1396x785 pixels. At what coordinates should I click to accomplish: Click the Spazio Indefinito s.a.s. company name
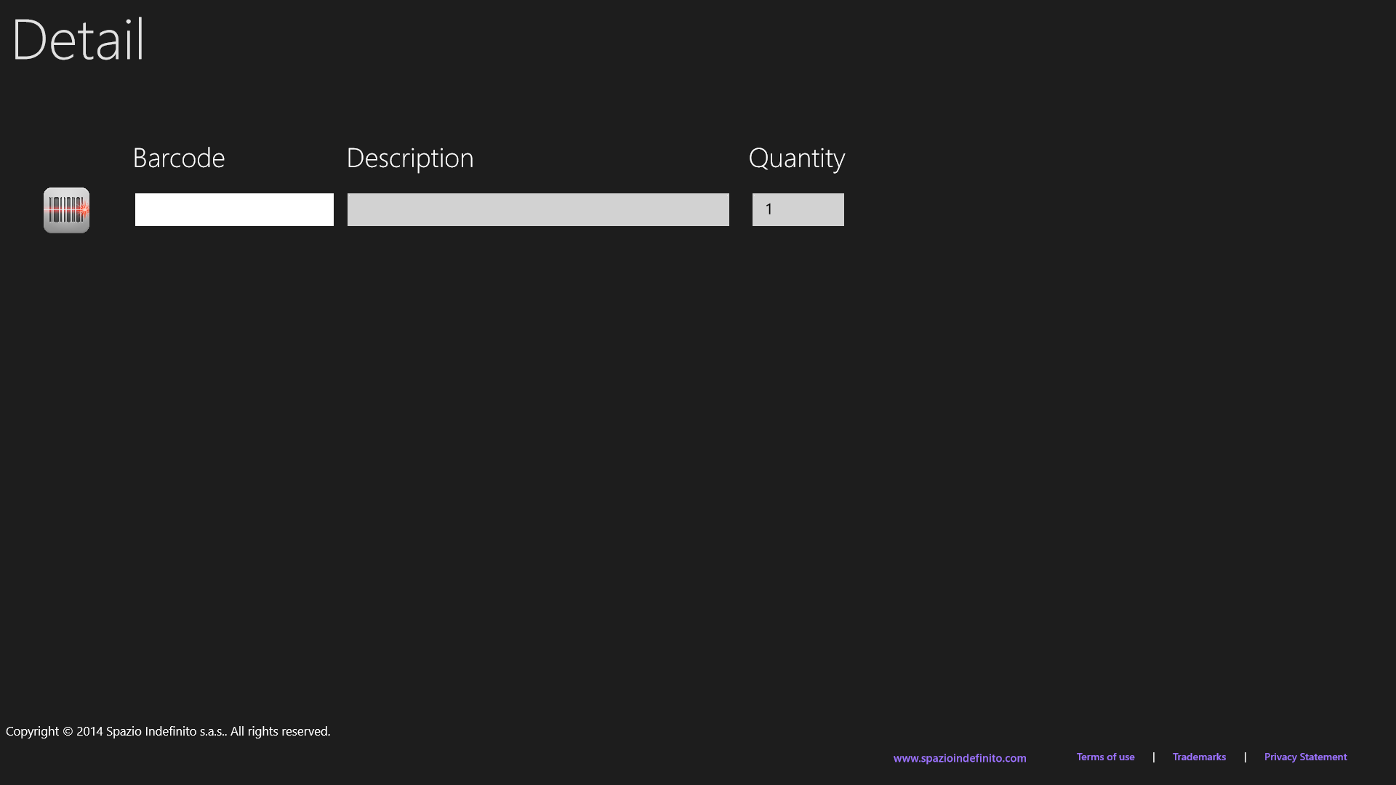pyautogui.click(x=166, y=731)
